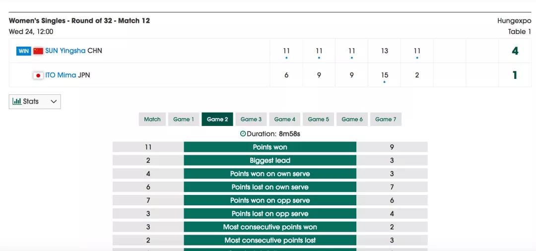Go to the Game 7 tab
Viewport: 536px width, 251px height.
coord(386,119)
